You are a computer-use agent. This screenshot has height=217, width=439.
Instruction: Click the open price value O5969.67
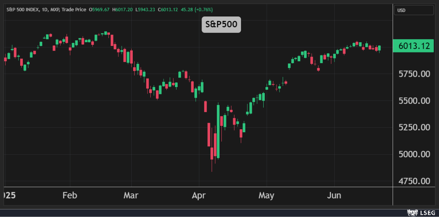(x=100, y=10)
